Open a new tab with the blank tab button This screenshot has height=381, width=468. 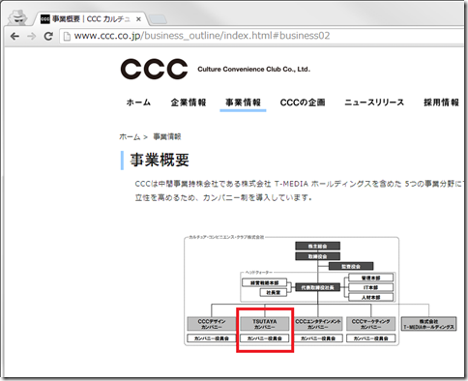[158, 19]
